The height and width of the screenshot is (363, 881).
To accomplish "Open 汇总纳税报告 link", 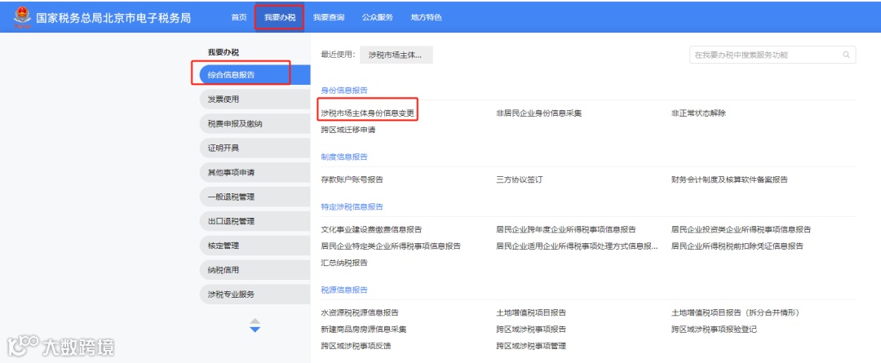I will [x=344, y=263].
